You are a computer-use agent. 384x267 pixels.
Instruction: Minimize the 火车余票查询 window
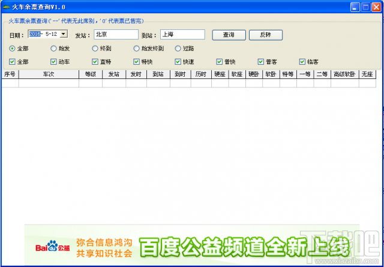coord(355,7)
